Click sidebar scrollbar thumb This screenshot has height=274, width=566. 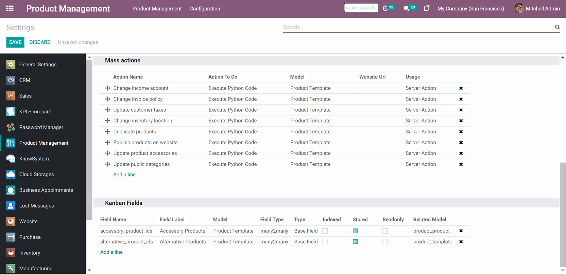[x=89, y=140]
